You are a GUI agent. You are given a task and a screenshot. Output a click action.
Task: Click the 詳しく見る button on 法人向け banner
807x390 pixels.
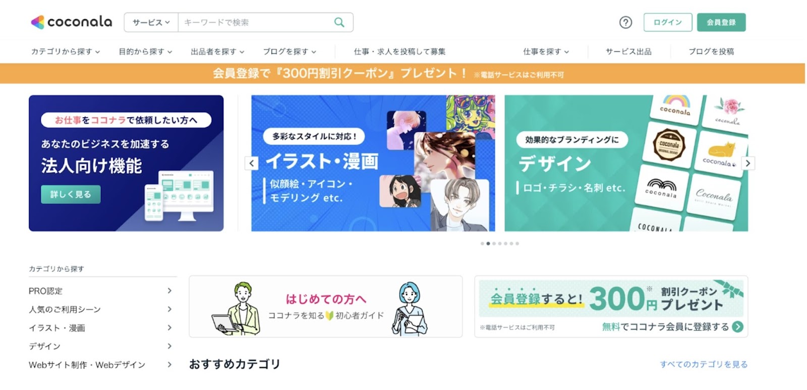71,194
